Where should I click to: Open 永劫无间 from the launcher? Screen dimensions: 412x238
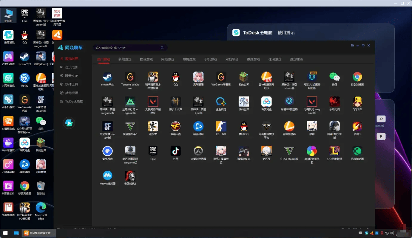coord(334,102)
